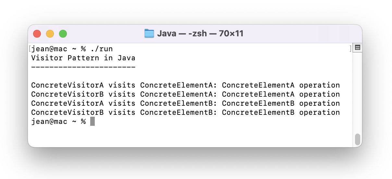Click the "./run" command text

102,49
